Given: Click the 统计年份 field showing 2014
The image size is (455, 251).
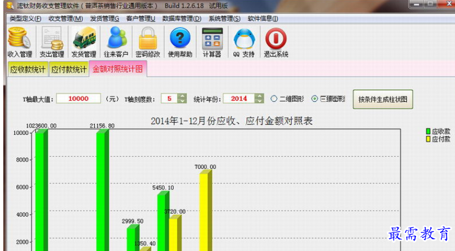Looking at the screenshot, I should (x=239, y=99).
